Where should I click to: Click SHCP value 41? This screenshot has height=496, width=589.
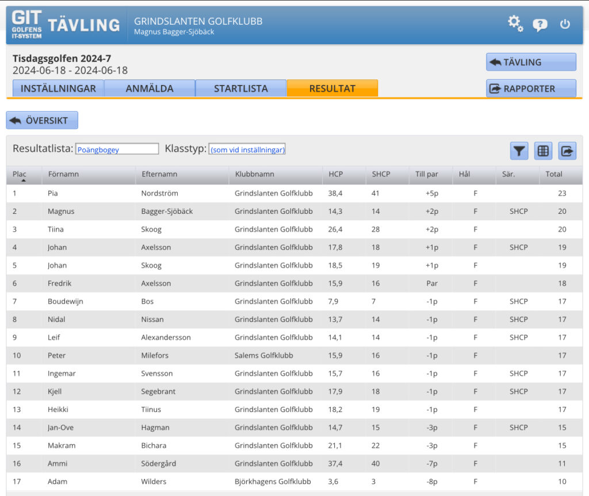click(375, 193)
